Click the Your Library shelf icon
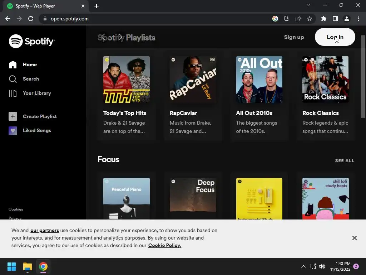 tap(13, 93)
